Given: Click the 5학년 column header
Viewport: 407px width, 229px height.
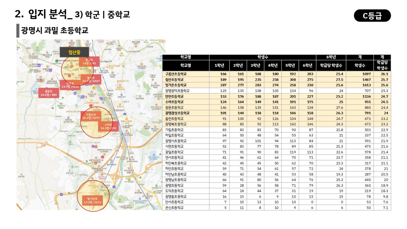Looking at the screenshot, I should 290,66.
